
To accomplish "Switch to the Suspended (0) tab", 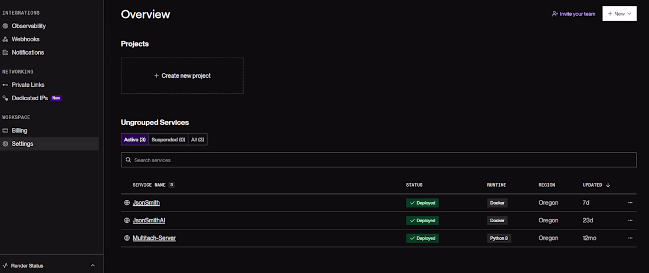I will (168, 139).
